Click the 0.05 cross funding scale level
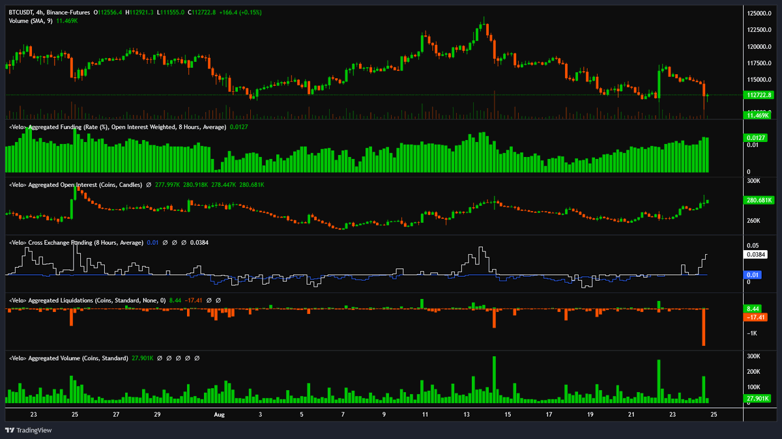This screenshot has height=439, width=782. (752, 245)
